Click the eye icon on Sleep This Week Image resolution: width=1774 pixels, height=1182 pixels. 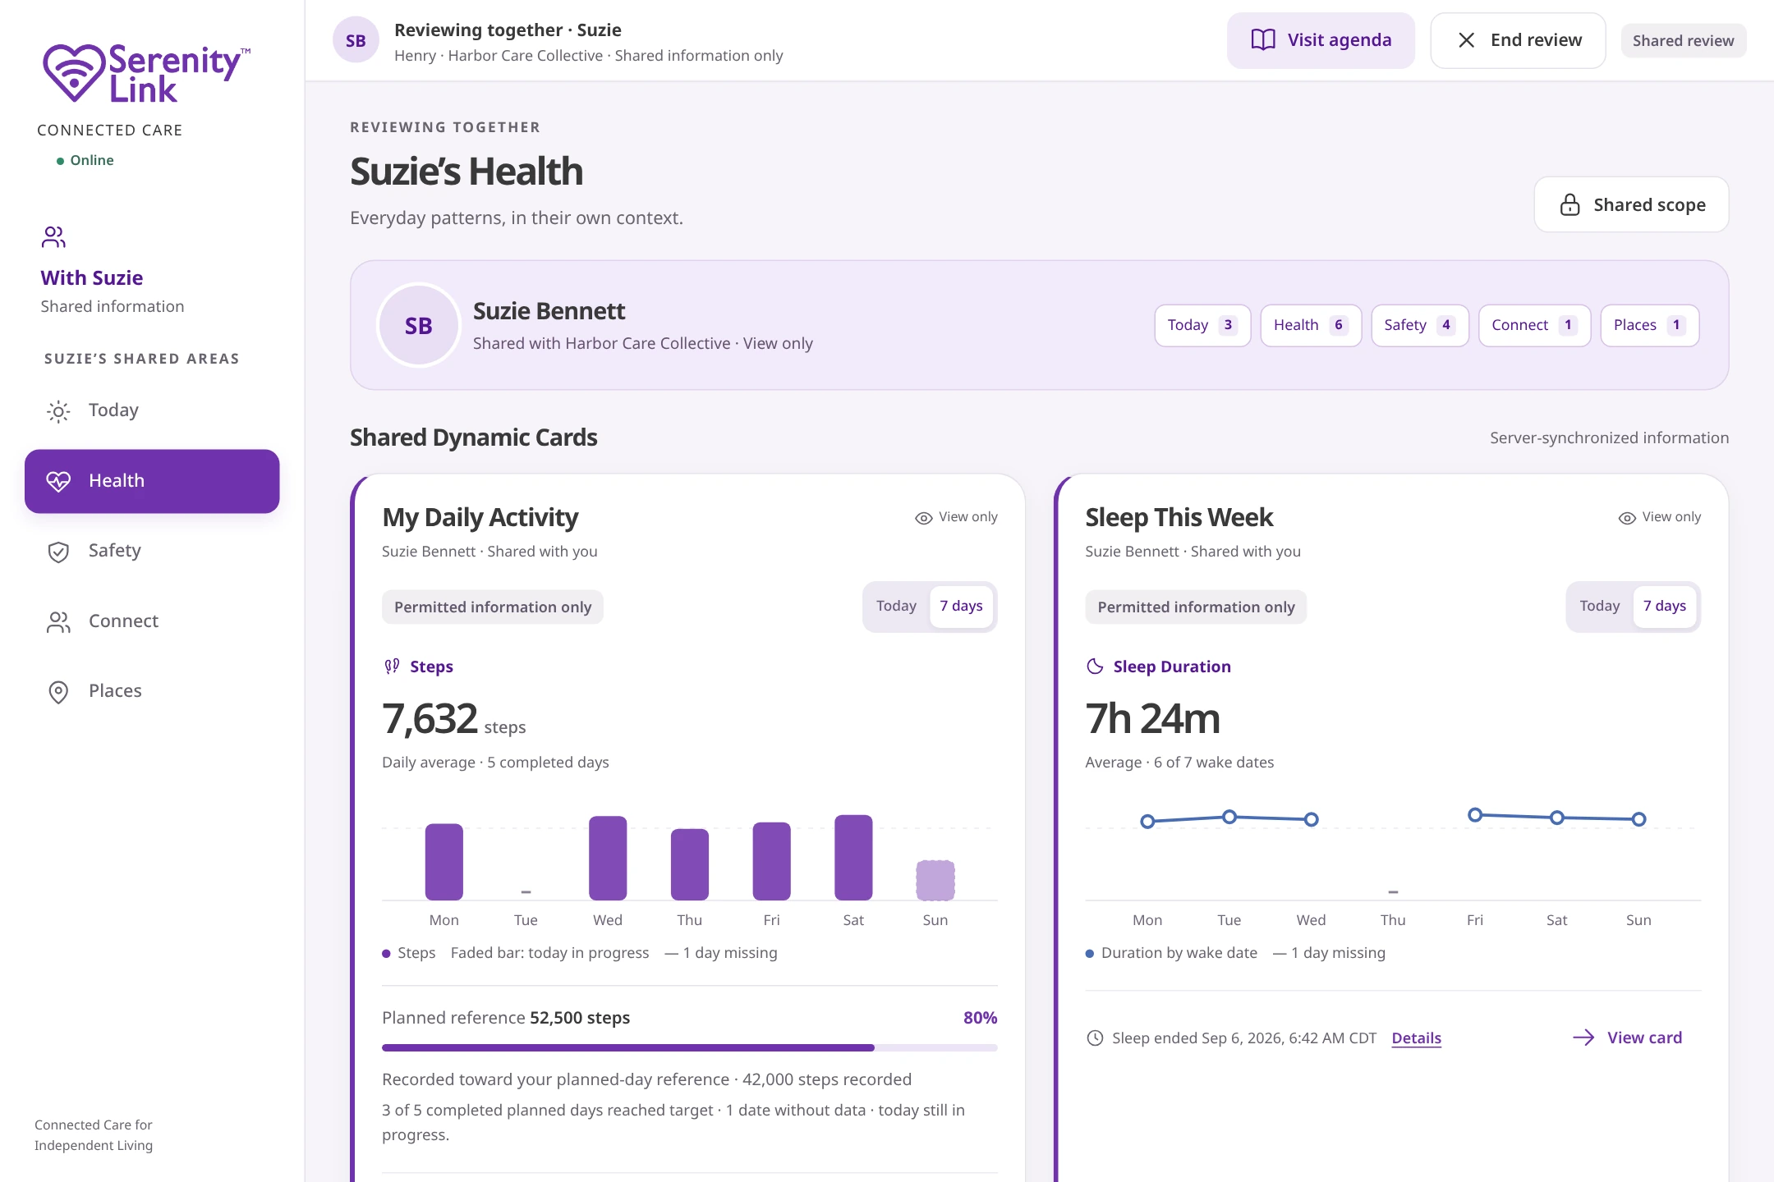pyautogui.click(x=1627, y=518)
